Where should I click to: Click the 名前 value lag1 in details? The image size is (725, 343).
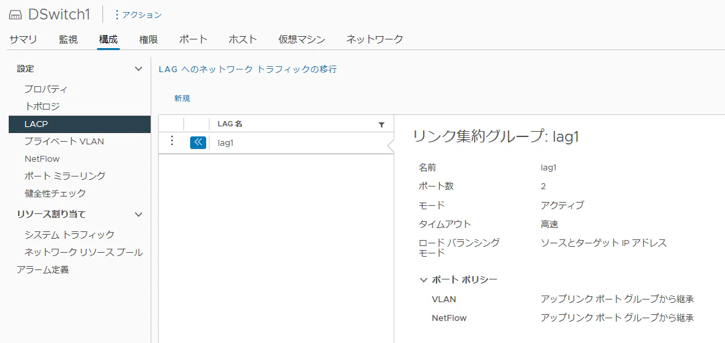coord(548,168)
